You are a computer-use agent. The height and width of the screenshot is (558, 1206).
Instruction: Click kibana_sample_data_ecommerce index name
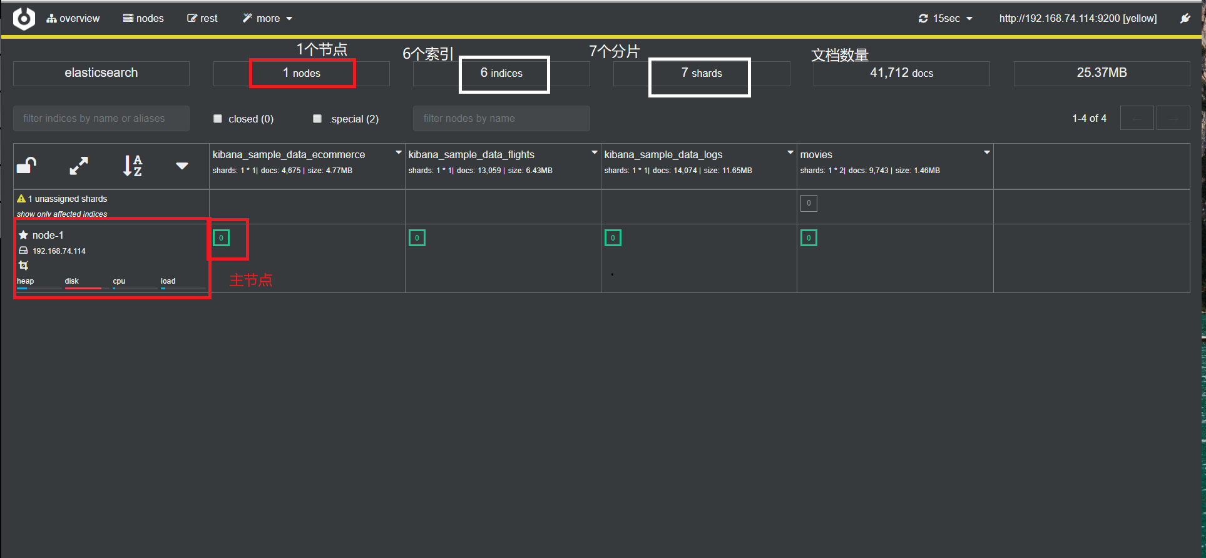(x=289, y=154)
